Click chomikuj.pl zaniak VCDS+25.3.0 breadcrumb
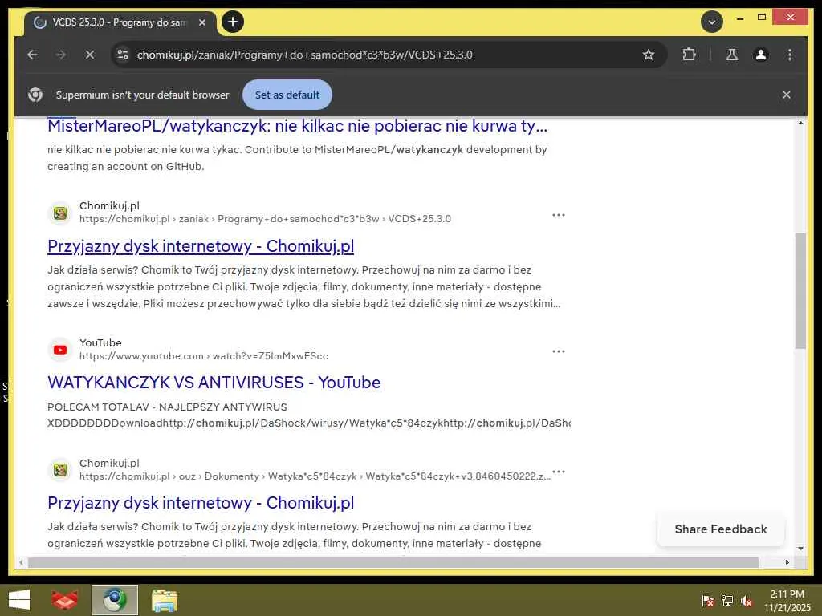The width and height of the screenshot is (822, 616). coord(265,219)
